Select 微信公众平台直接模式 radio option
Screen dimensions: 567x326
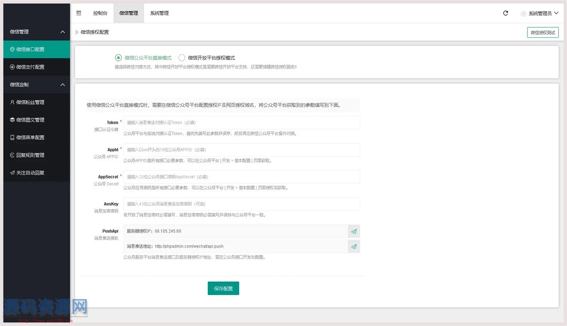pos(143,57)
